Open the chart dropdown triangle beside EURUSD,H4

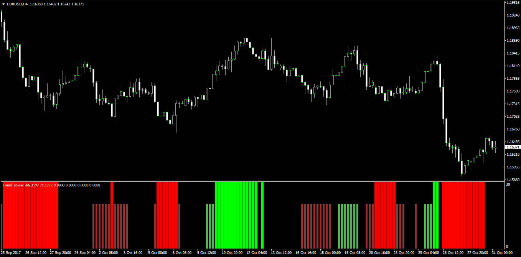tap(3, 4)
